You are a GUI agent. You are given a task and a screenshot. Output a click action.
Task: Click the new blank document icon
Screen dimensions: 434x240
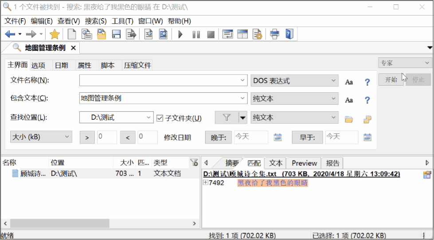click(71, 34)
